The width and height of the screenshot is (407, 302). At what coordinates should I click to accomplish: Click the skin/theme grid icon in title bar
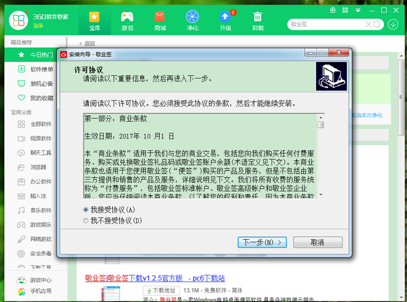[333, 10]
